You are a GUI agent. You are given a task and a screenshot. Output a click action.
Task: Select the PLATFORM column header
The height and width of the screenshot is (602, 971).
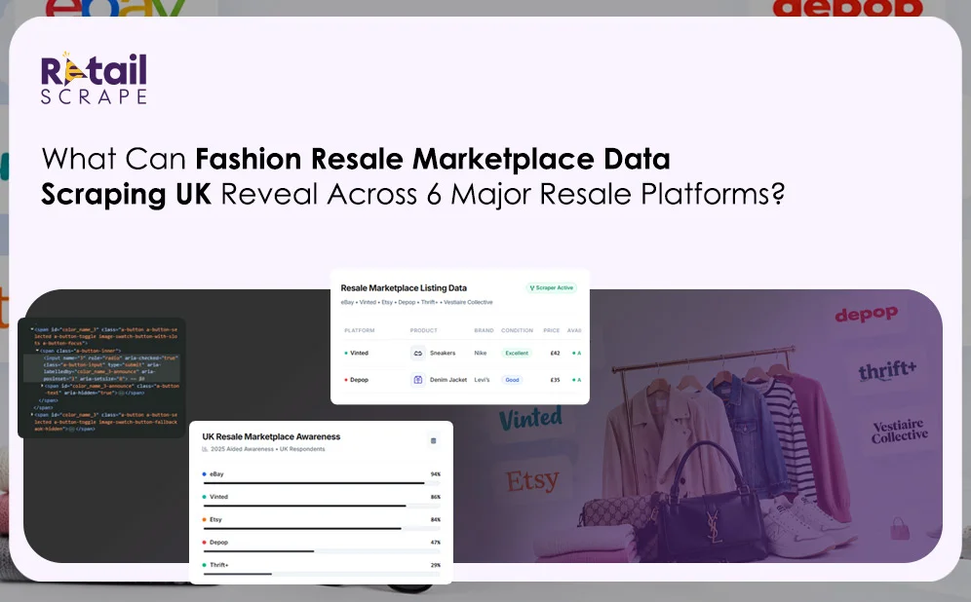pos(359,330)
